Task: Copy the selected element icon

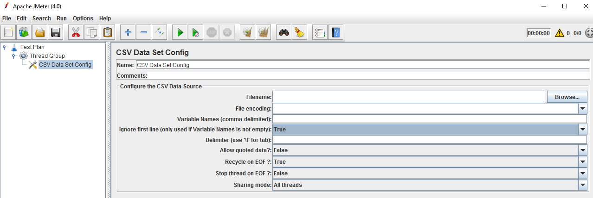Action: coord(92,33)
